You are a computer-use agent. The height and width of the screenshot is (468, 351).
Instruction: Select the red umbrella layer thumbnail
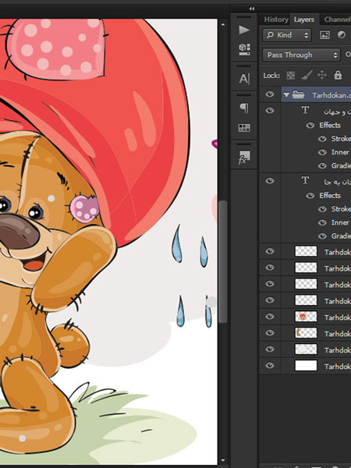(x=306, y=317)
